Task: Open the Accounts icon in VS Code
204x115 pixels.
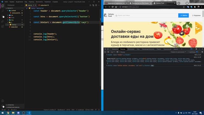Action: (3, 101)
